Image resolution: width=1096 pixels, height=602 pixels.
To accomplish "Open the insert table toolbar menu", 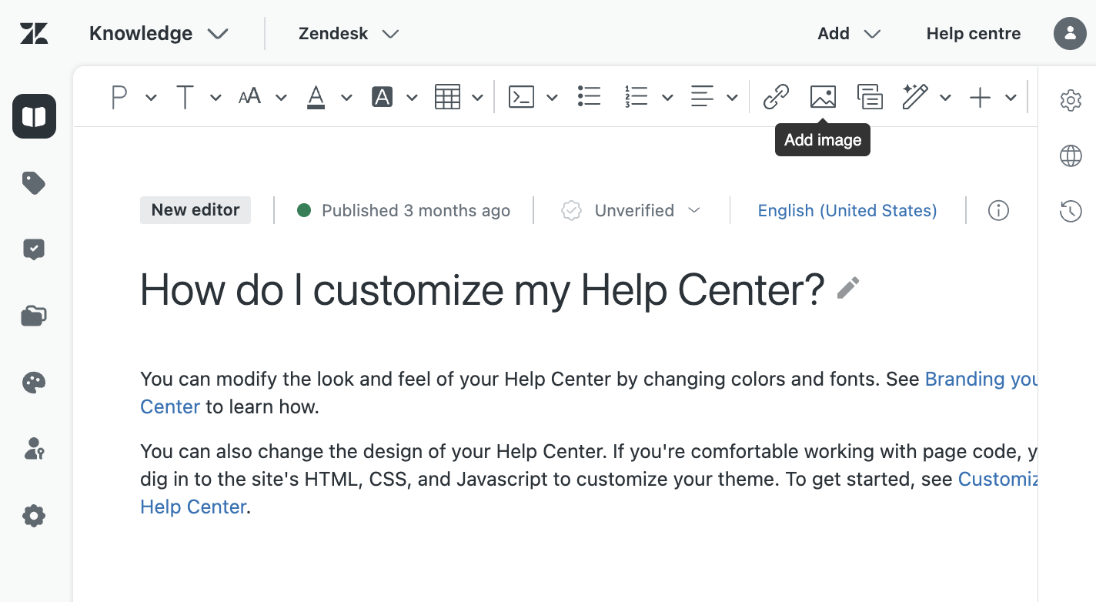I will click(x=458, y=97).
